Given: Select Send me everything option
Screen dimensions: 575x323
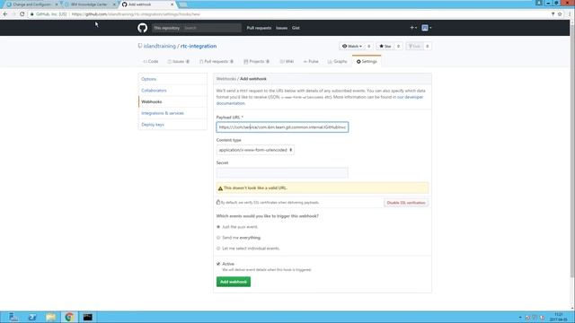Looking at the screenshot, I should [x=218, y=238].
